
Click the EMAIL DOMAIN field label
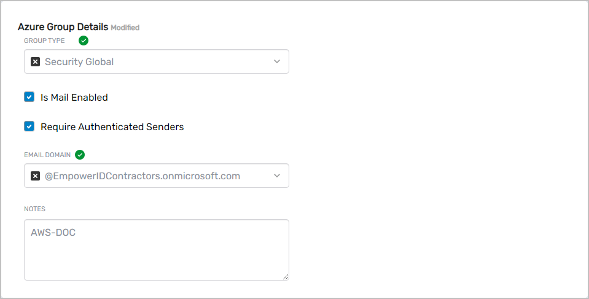(x=47, y=155)
